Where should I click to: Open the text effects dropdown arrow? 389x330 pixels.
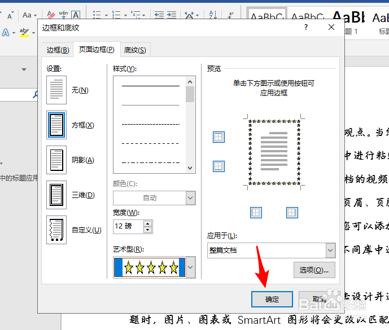pos(14,33)
